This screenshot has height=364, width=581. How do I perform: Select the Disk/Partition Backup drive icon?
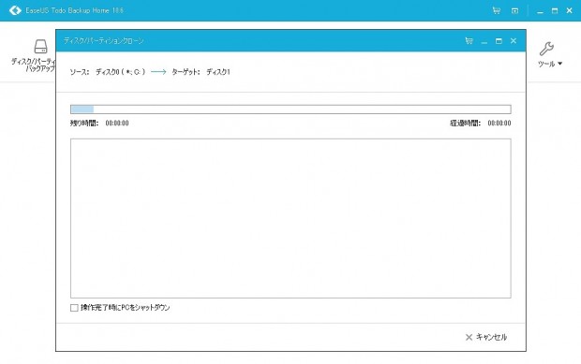(x=40, y=47)
